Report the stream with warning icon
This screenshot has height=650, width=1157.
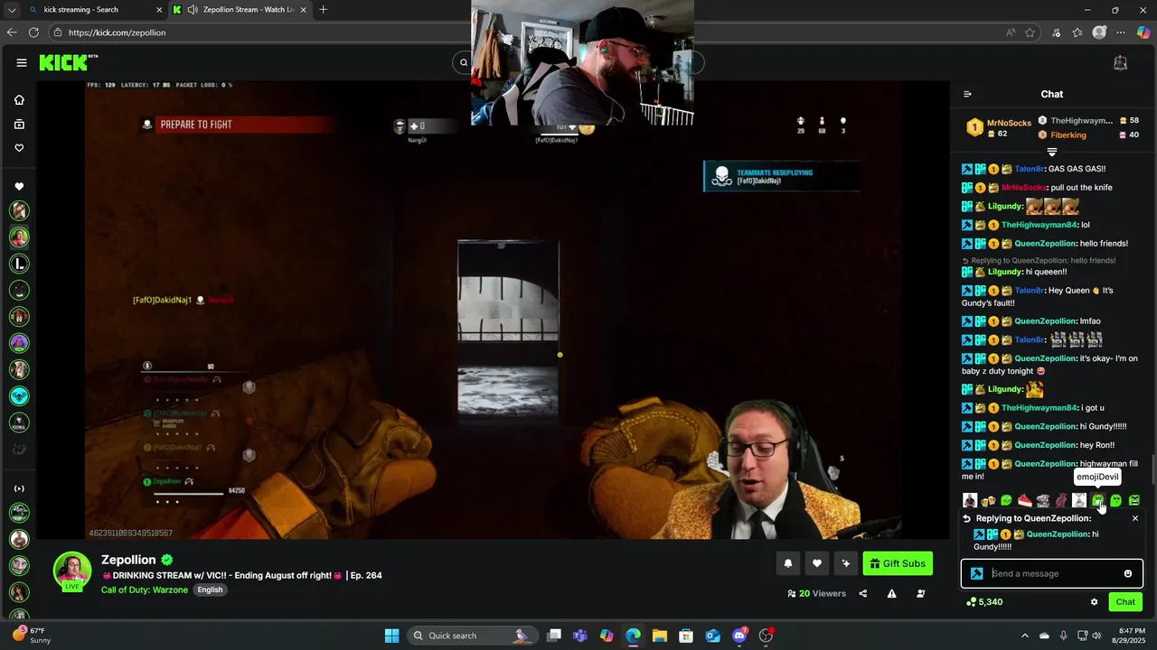point(891,593)
